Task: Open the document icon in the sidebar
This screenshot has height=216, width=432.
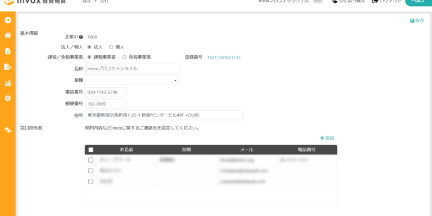Action: point(8,51)
